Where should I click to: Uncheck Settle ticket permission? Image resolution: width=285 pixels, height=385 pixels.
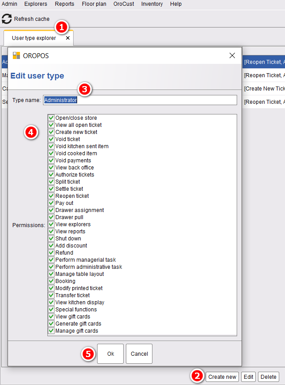click(x=51, y=189)
